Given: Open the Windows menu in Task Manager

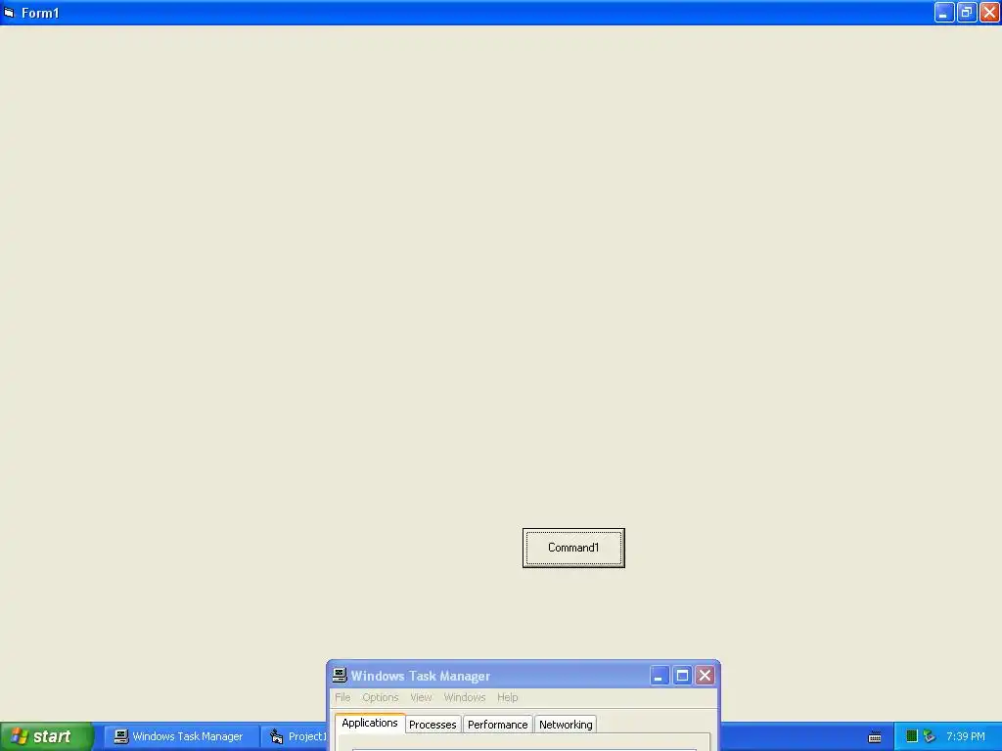Looking at the screenshot, I should (465, 697).
